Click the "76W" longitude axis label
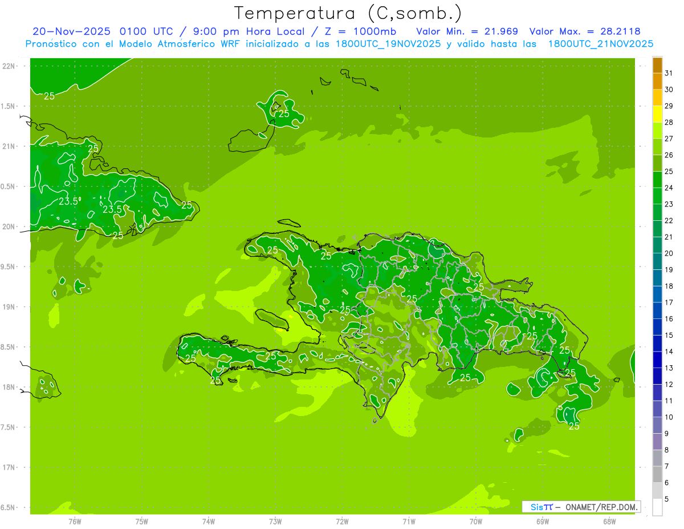 75,522
